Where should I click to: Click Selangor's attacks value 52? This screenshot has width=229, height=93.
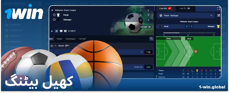[183, 77]
